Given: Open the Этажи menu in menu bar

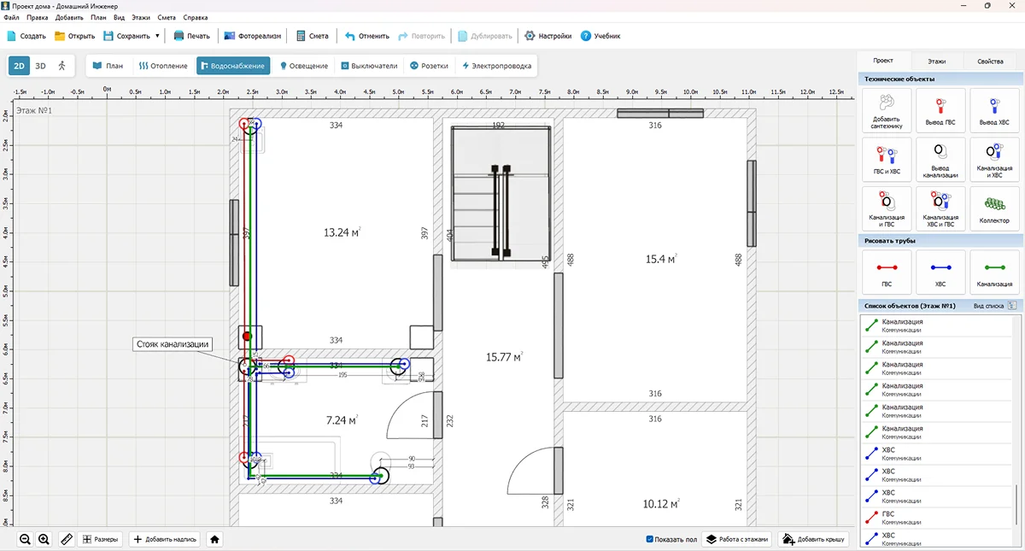Looking at the screenshot, I should 141,17.
